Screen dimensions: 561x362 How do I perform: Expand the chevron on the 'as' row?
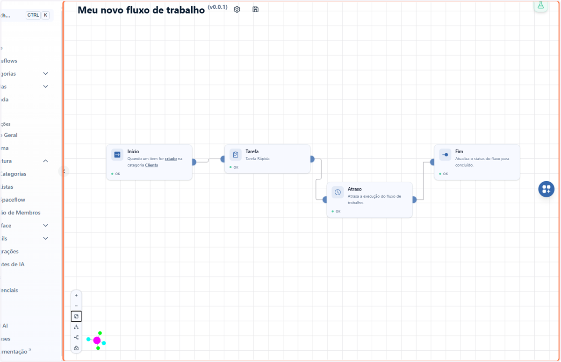(45, 86)
